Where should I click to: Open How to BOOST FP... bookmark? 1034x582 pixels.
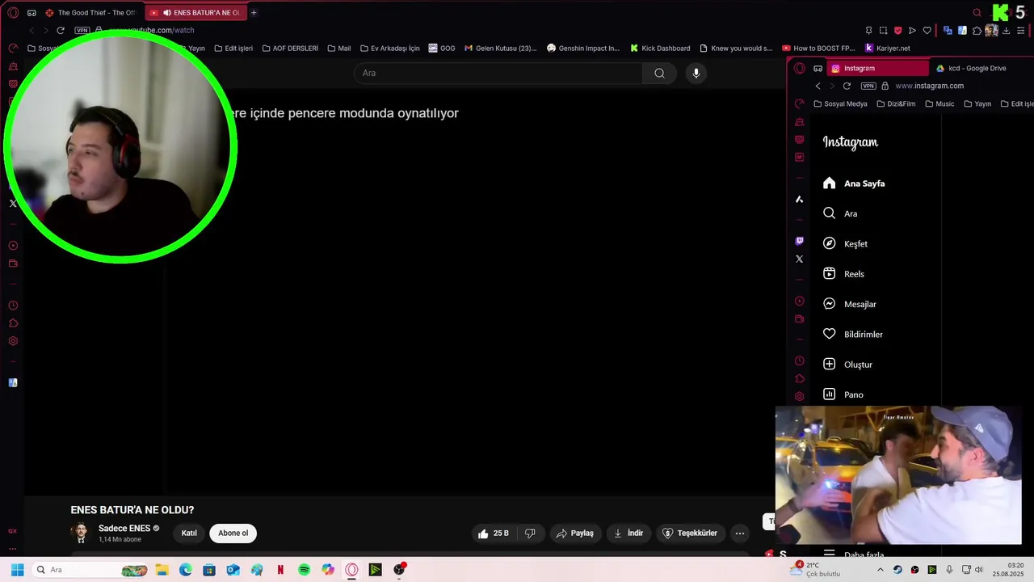point(818,48)
